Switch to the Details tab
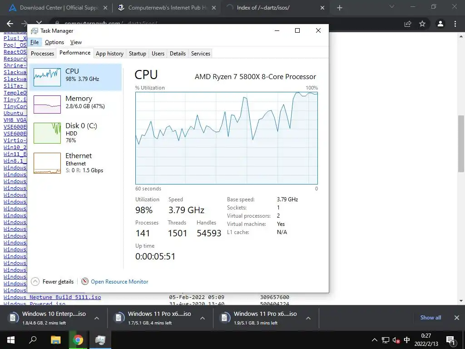465x349 pixels. [x=178, y=54]
